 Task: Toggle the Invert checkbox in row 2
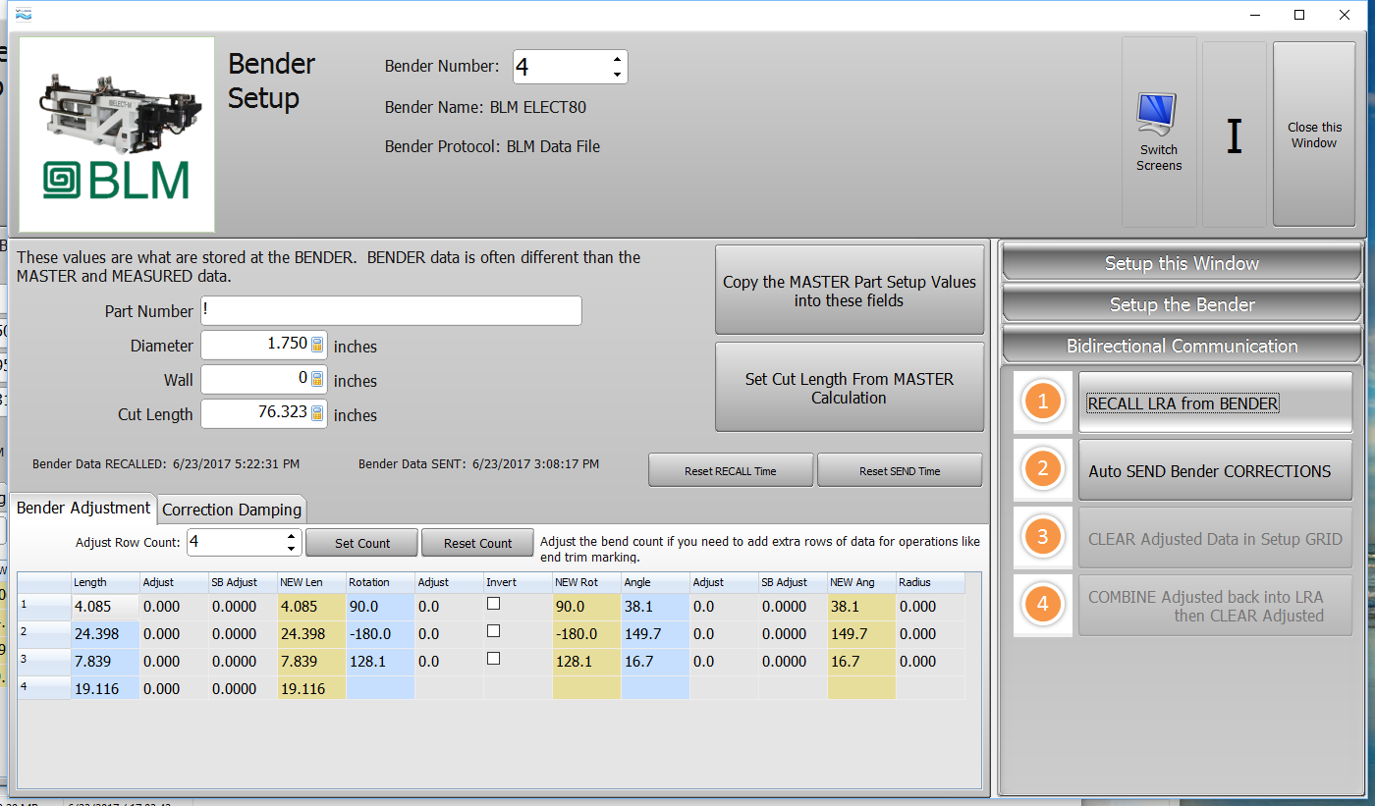click(494, 631)
